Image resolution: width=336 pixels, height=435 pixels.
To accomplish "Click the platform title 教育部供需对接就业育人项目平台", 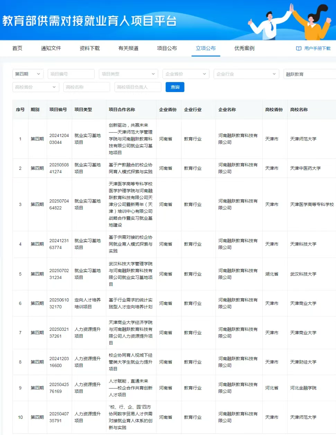I will [90, 21].
